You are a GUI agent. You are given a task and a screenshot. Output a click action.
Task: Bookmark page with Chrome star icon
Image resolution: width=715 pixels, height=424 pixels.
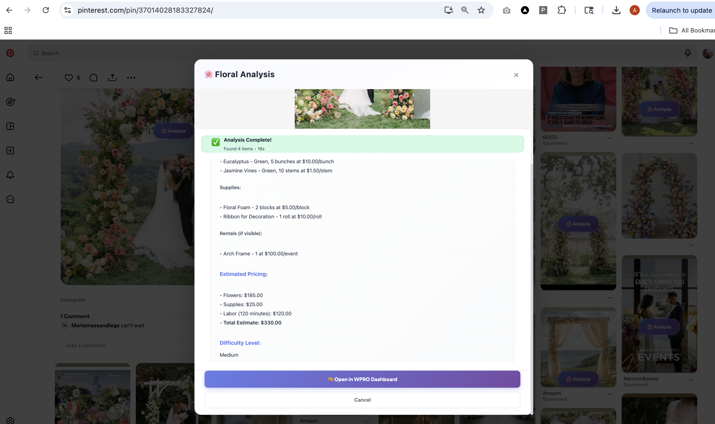tap(481, 10)
